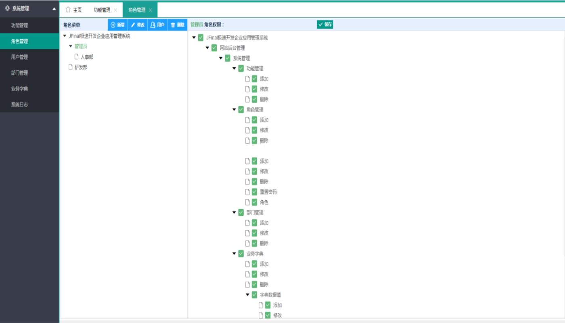Click the file icon next to 人事部
Viewport: 565px width, 323px height.
click(x=76, y=57)
